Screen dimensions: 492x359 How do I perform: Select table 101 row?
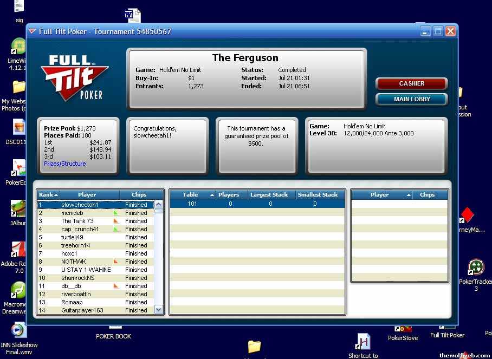pyautogui.click(x=257, y=204)
